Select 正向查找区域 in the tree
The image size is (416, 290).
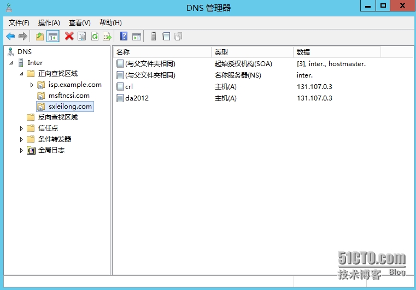coord(58,73)
